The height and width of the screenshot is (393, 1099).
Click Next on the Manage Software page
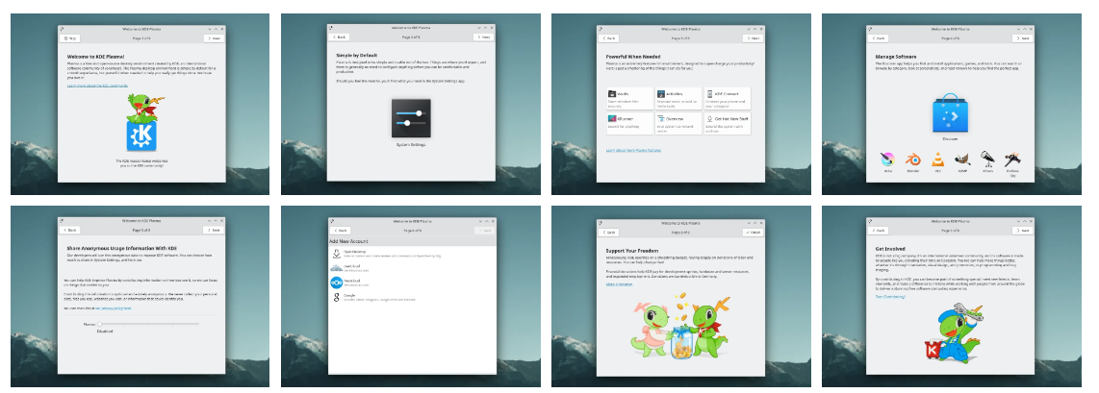[1023, 38]
